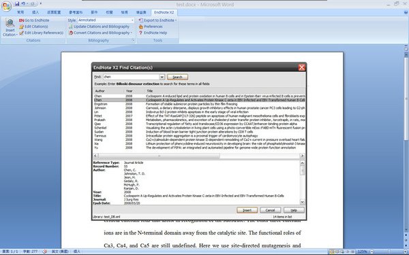Click the page number indicator in status bar
Viewport: 409px width, 255px height.
point(10,252)
